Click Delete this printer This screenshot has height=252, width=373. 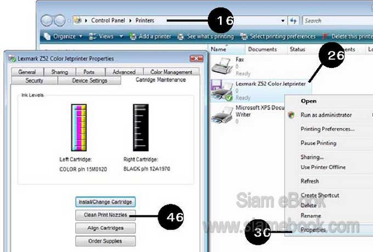352,36
